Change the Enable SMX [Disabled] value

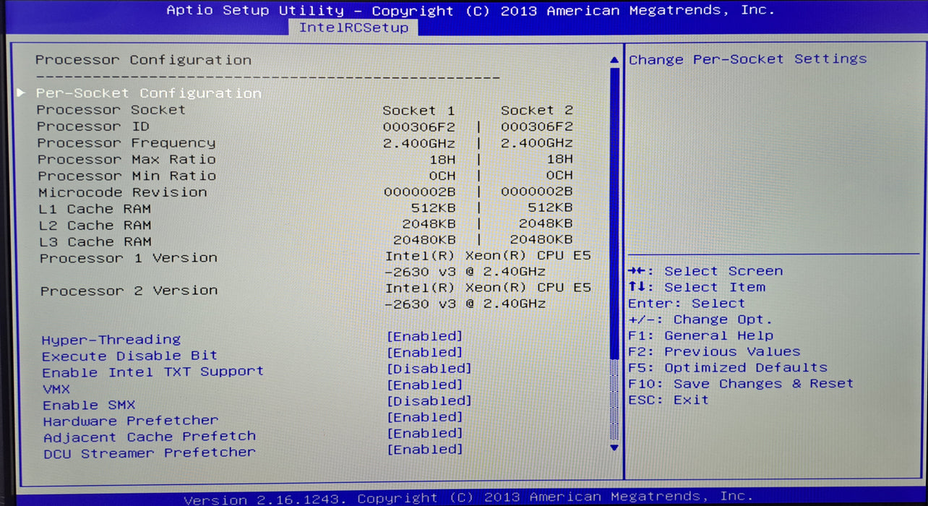tap(429, 400)
